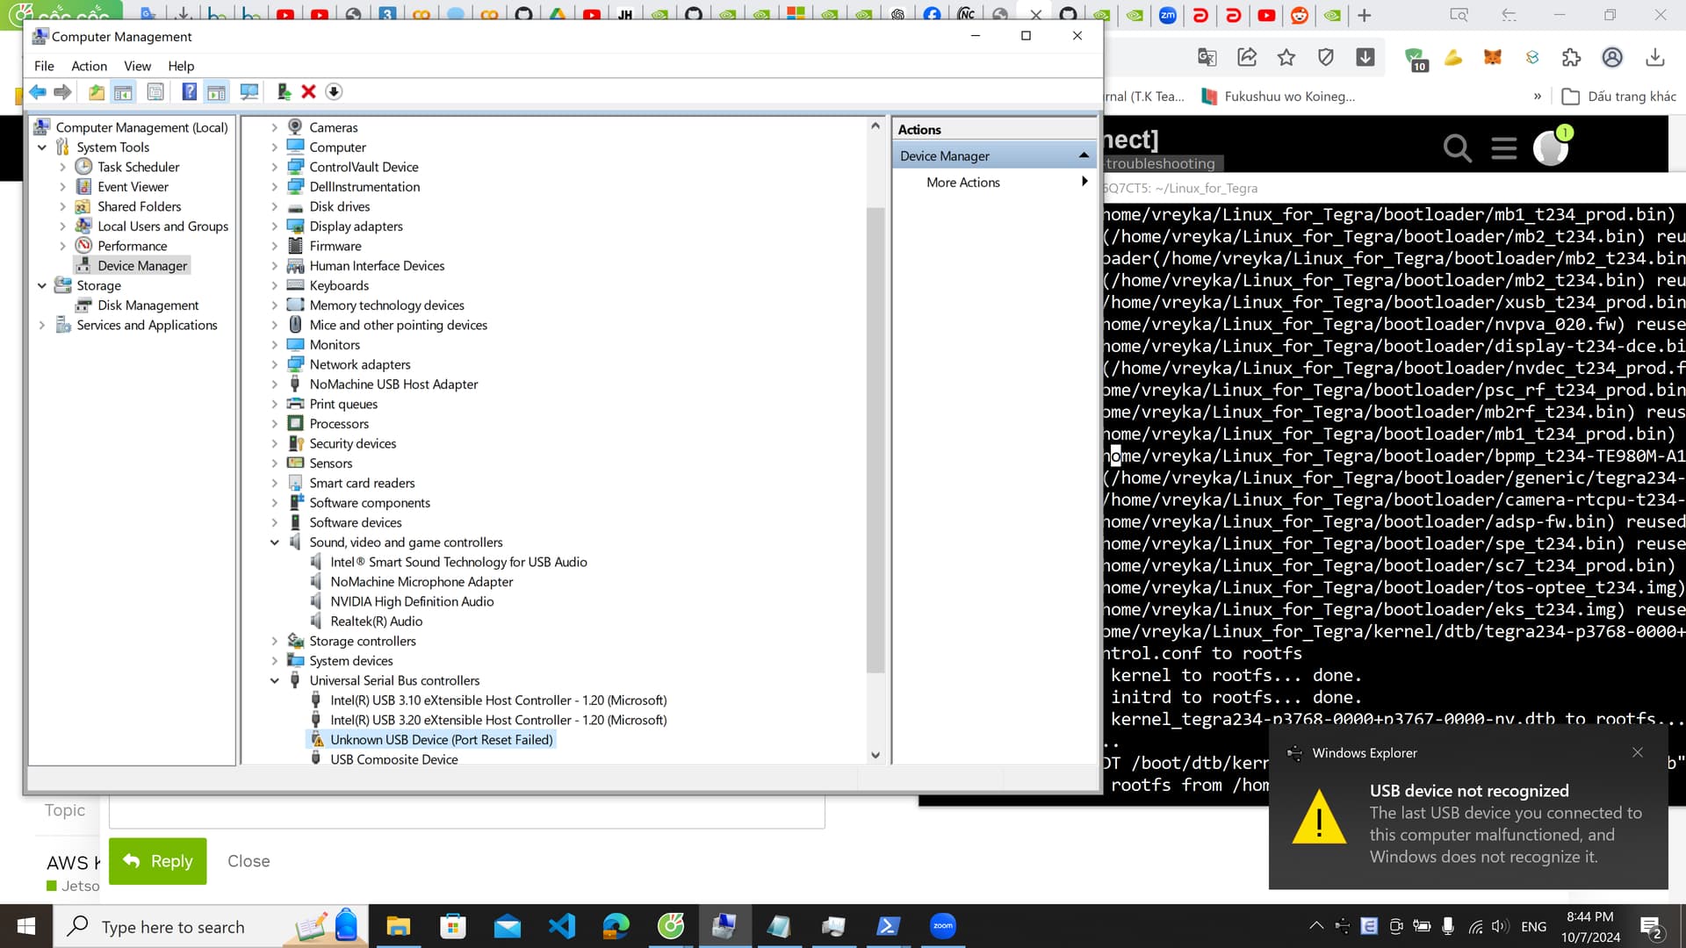Click Scan for hardware changes icon
Screen dimensions: 1686x948
pyautogui.click(x=249, y=92)
